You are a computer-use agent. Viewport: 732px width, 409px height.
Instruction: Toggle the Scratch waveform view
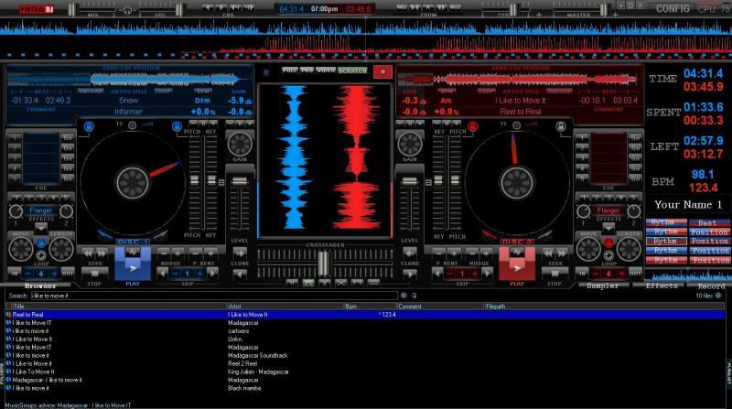[352, 70]
